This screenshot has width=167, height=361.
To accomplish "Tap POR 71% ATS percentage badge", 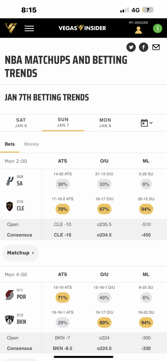I will click(x=63, y=298).
